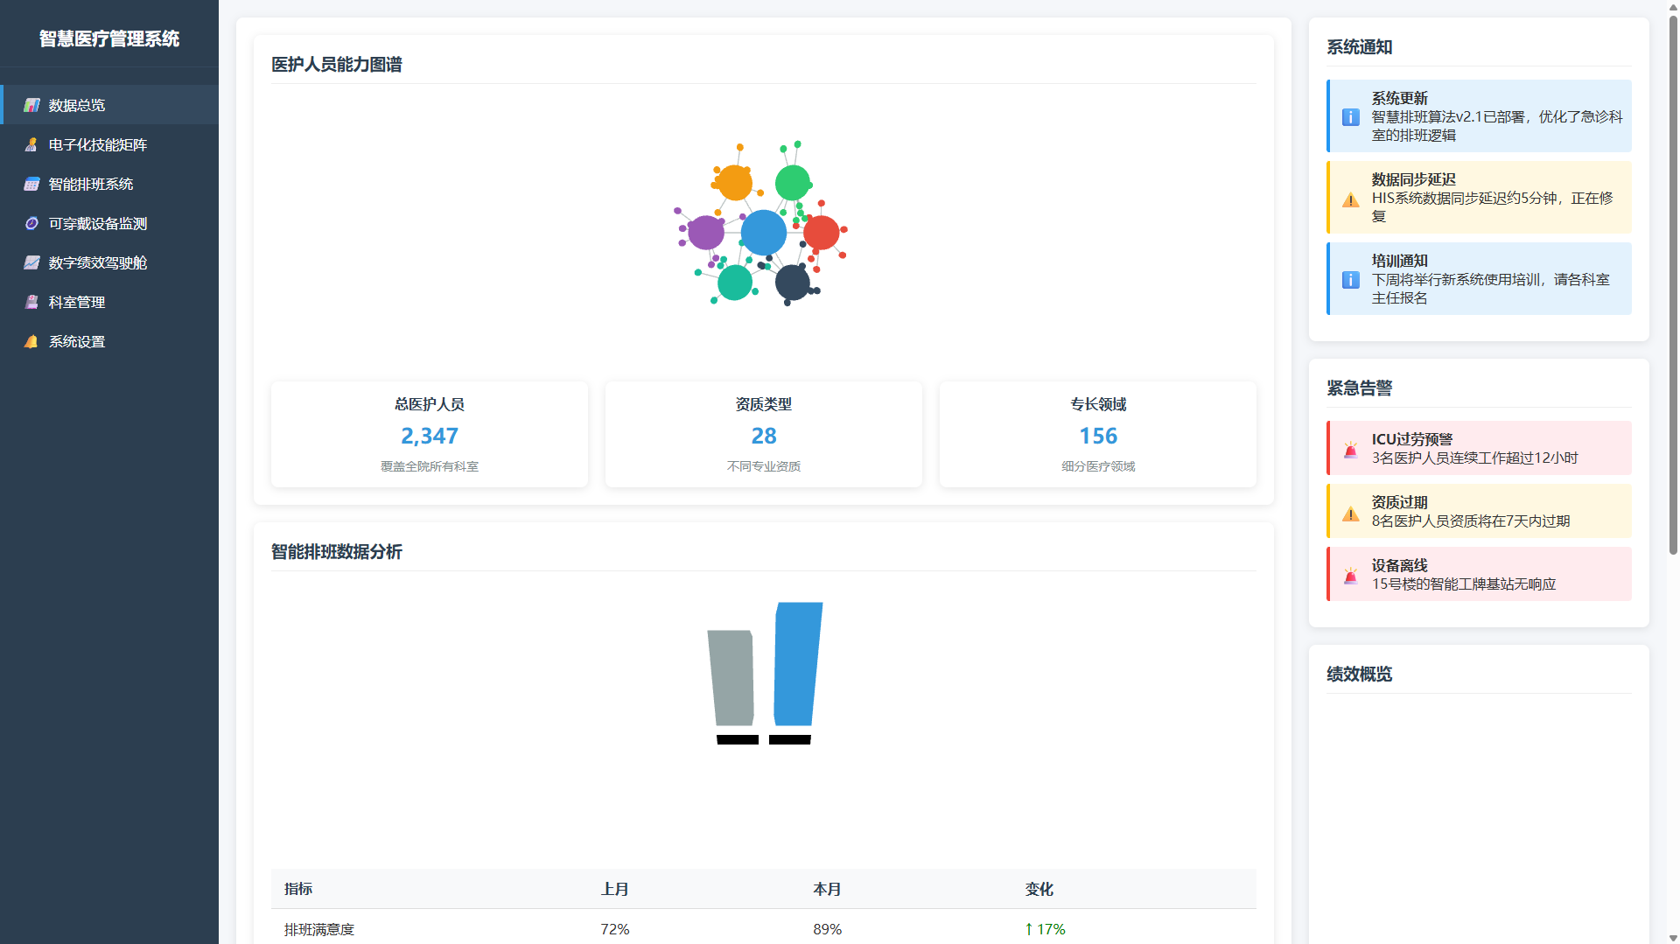Click the 数据同步延迟 warning icon

coord(1350,199)
